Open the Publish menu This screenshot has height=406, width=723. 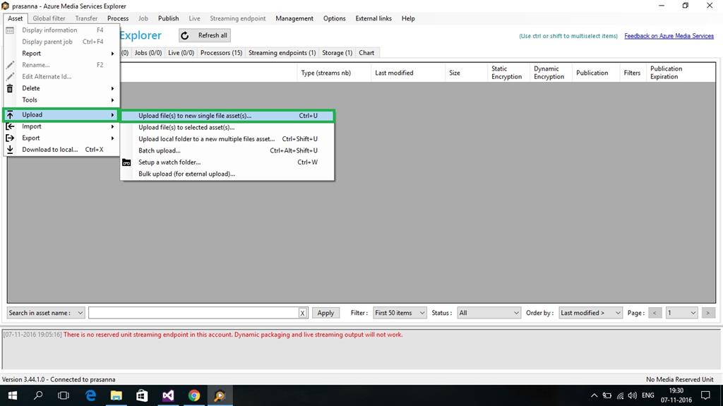(168, 18)
